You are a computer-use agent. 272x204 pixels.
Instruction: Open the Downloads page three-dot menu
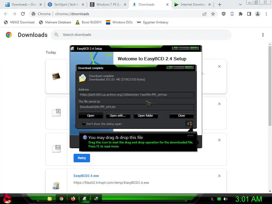click(x=263, y=35)
